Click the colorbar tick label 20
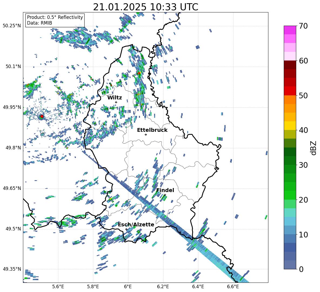The height and width of the screenshot is (292, 320). [303, 200]
